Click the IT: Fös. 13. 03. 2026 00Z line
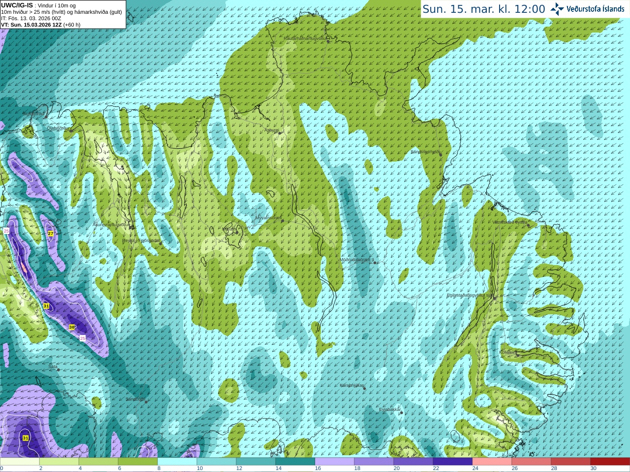This screenshot has width=630, height=472. [31, 18]
